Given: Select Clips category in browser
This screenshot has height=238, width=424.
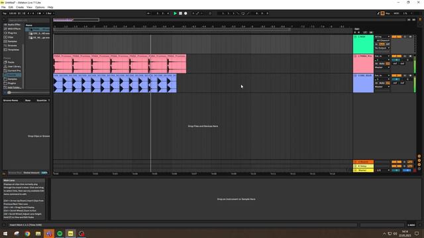Looking at the screenshot, I should click(x=9, y=37).
